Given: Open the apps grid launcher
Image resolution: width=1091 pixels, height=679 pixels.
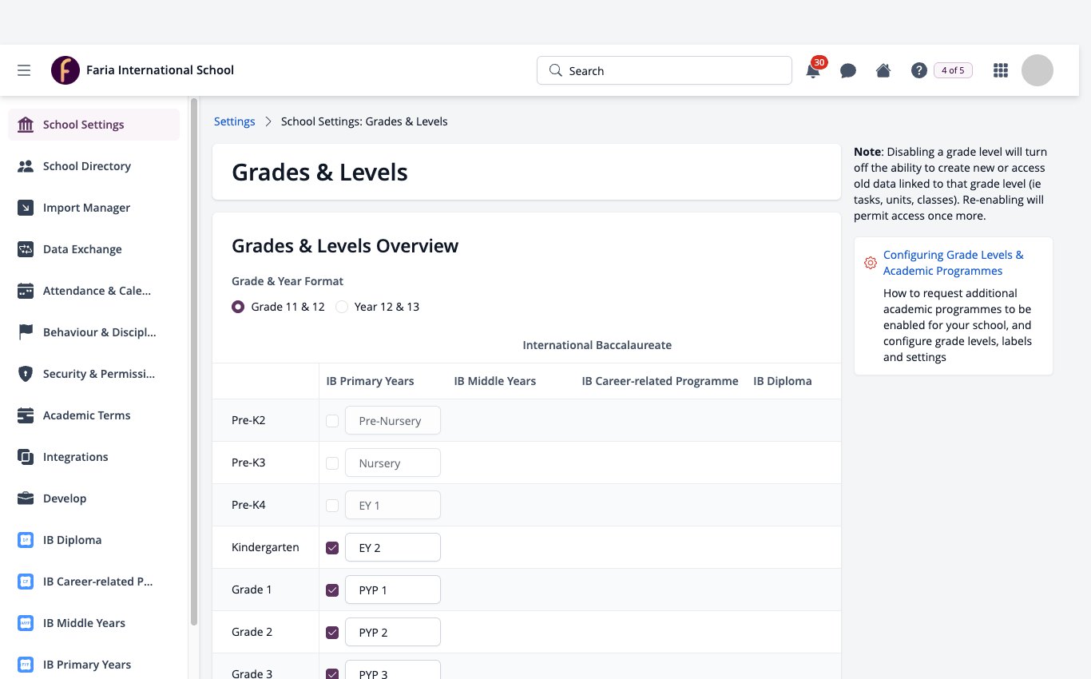Looking at the screenshot, I should pos(1000,70).
